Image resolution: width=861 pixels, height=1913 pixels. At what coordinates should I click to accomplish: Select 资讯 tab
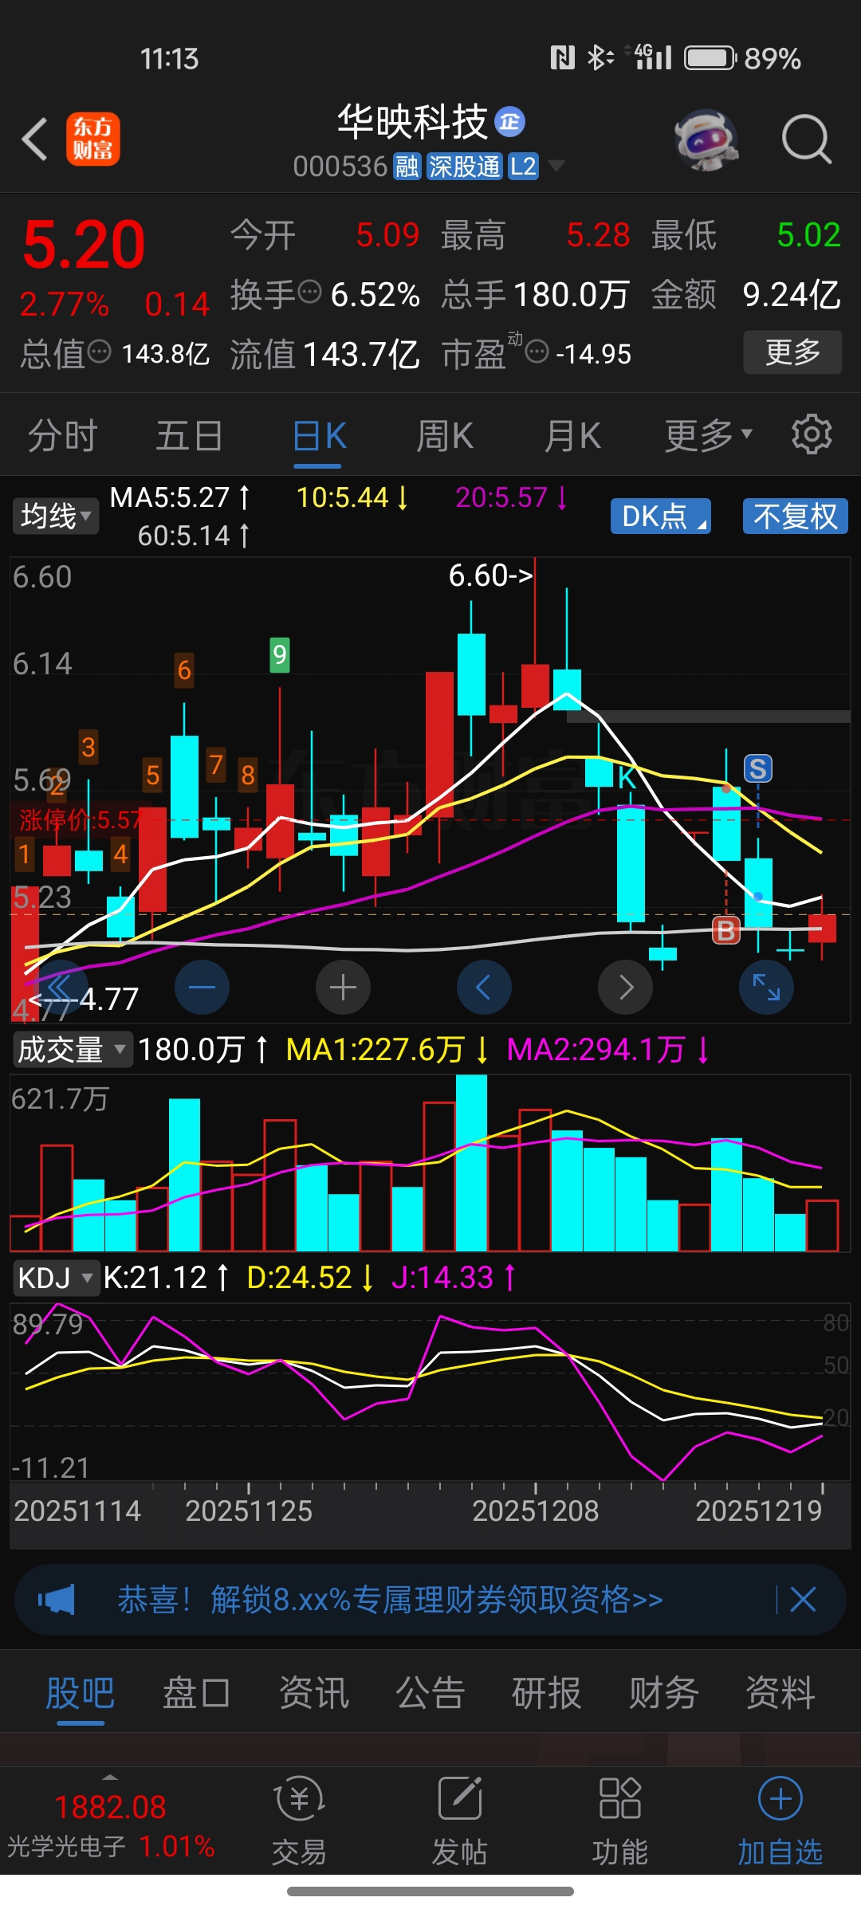(313, 1691)
